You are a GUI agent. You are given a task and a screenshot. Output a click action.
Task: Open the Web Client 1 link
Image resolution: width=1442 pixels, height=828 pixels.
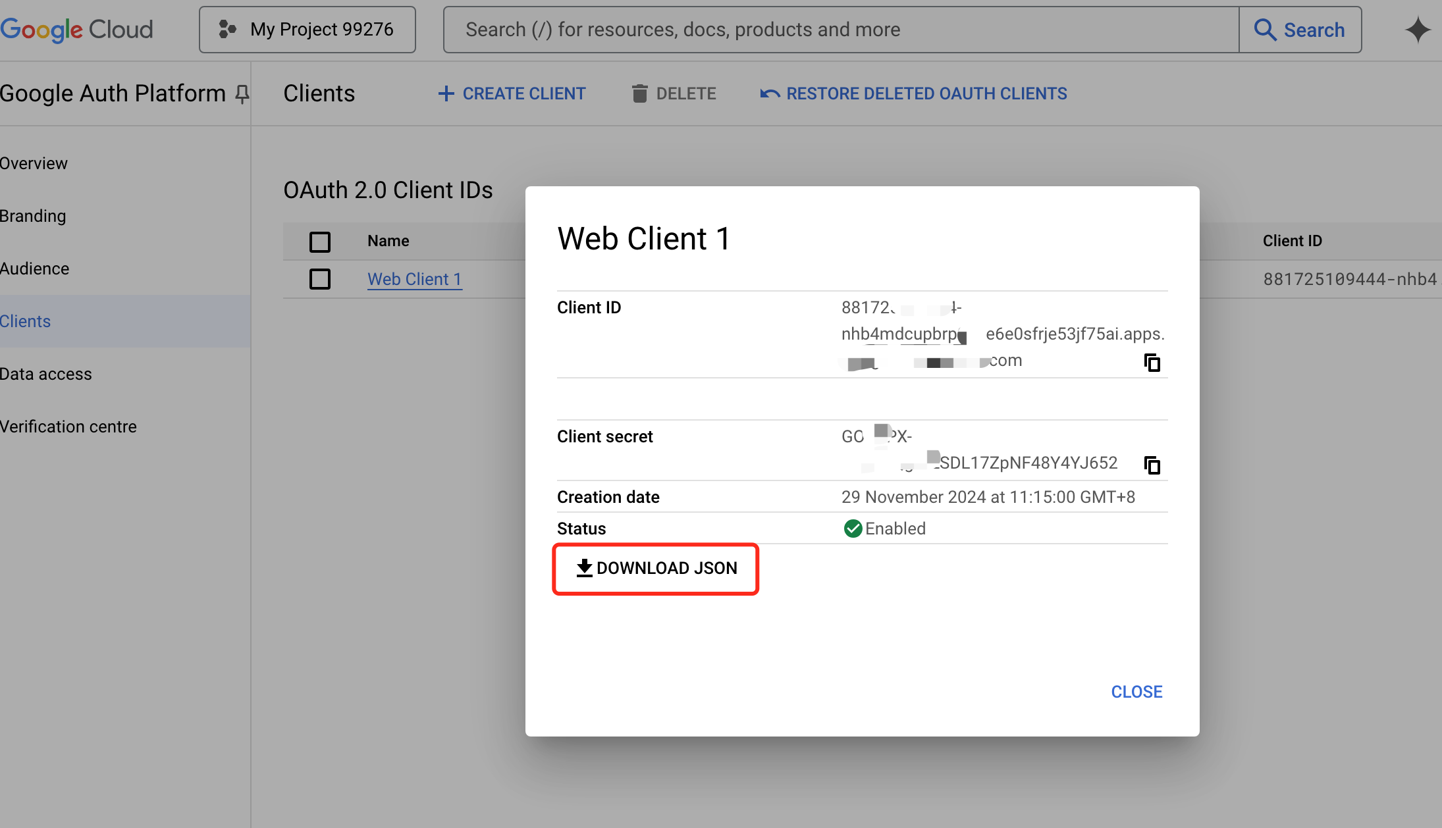point(414,279)
